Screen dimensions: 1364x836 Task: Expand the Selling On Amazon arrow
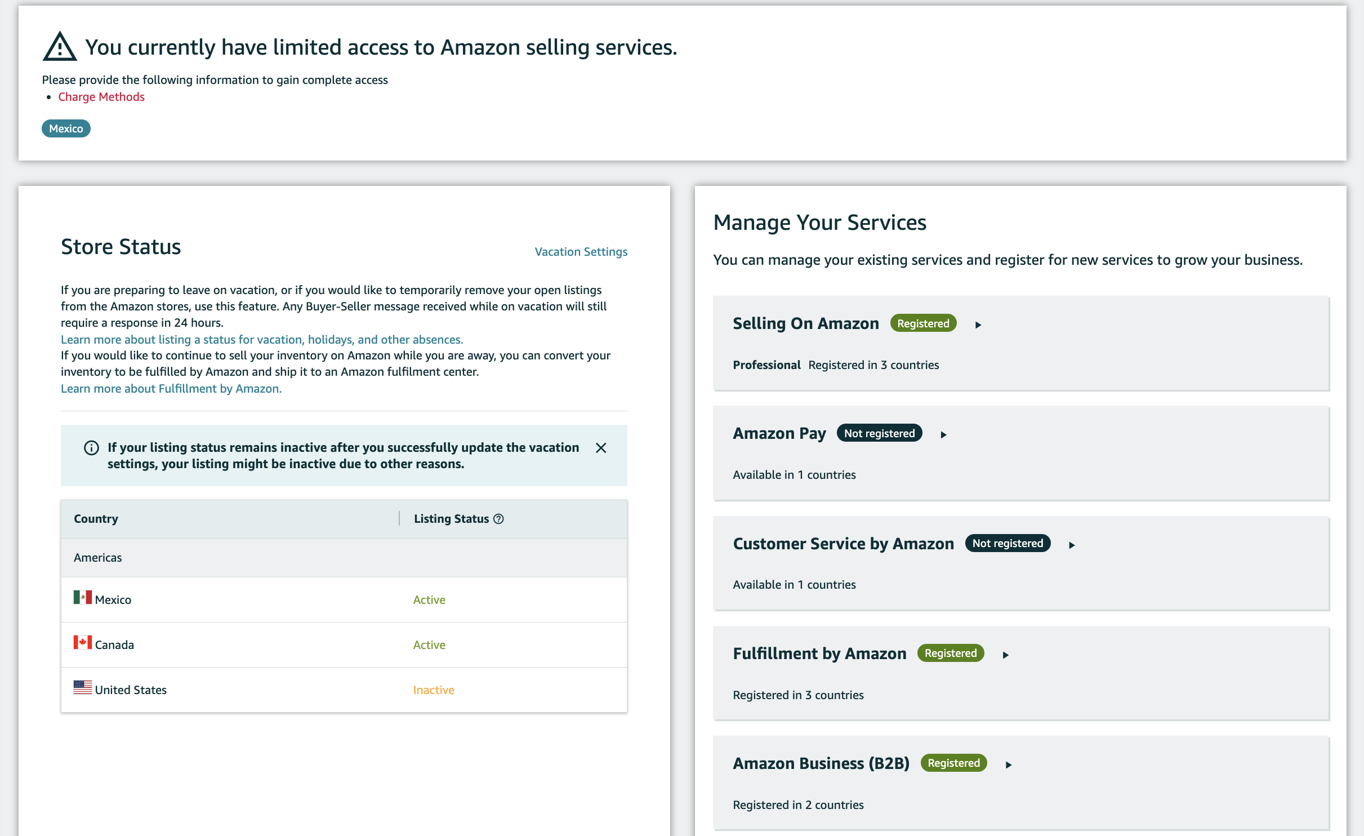(978, 324)
